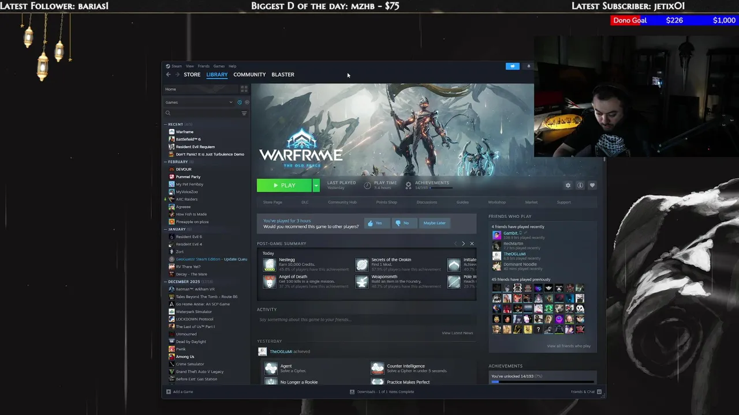Screen dimensions: 739x415
Task: Show previous post-game summary page
Action: pyautogui.click(x=455, y=244)
